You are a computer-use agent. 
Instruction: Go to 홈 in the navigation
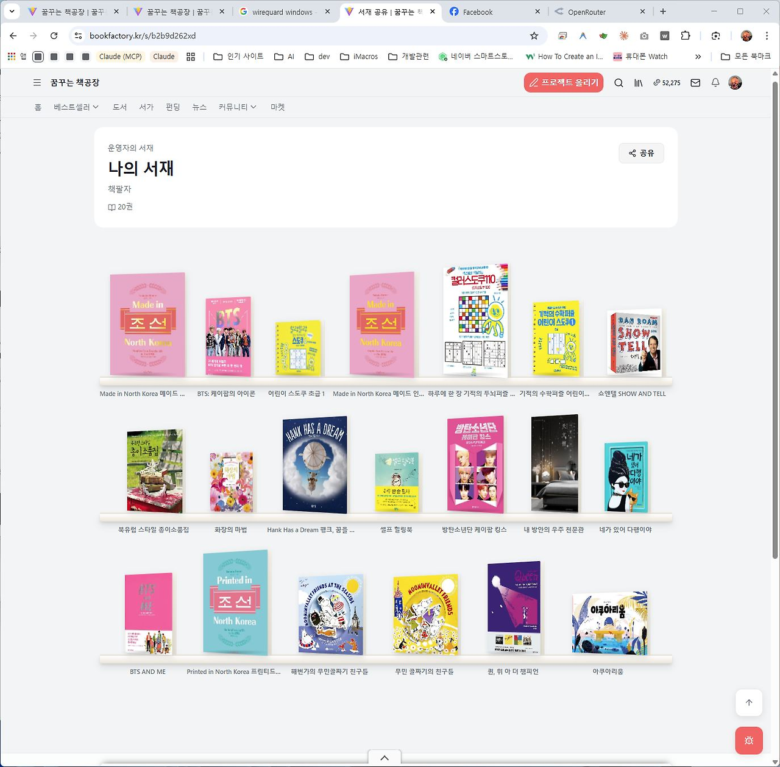point(38,107)
